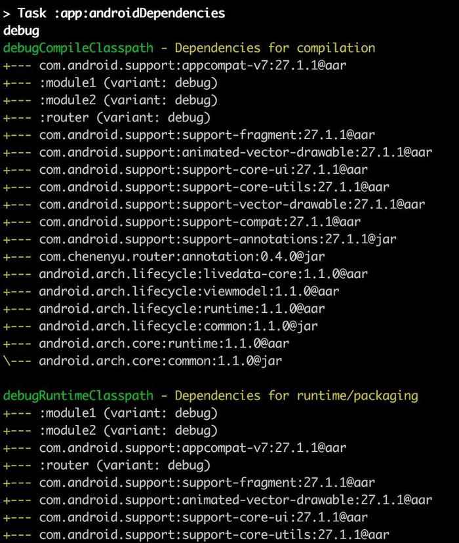Screen dimensions: 459x543
Task: Select the lifecycle:viewmodel:1.1.0@aar entry
Action: [x=190, y=291]
